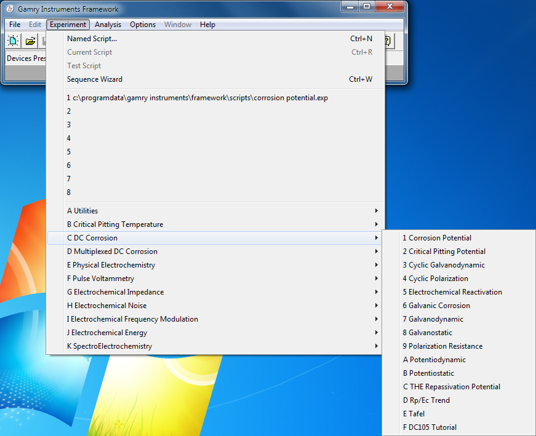Image resolution: width=536 pixels, height=436 pixels.
Task: Choose Named Script... from the Experiment menu
Action: [216, 39]
